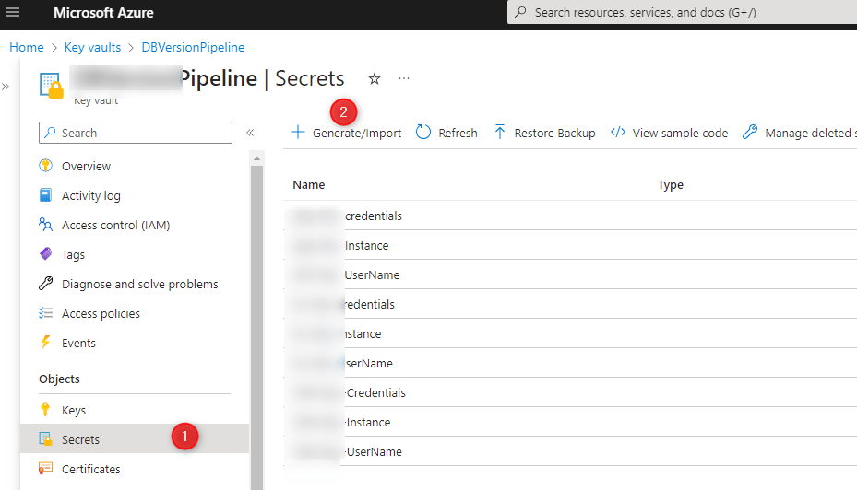This screenshot has width=857, height=490.
Task: Click the Refresh circular arrow icon
Action: [x=423, y=133]
